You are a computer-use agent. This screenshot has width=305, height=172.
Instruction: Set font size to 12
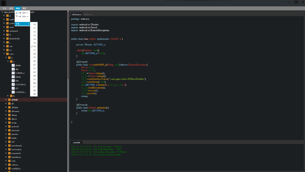pyautogui.click(x=34, y=32)
